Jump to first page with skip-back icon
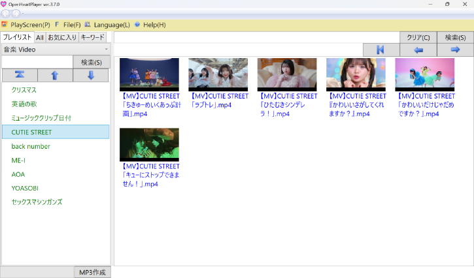 (381, 50)
